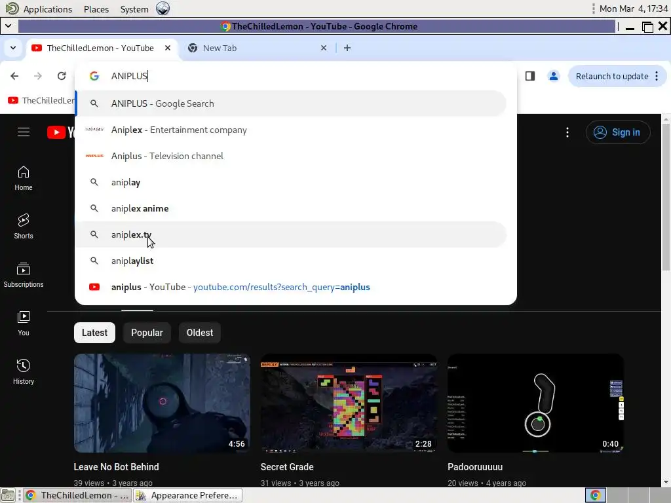Switch to TheChilledLemon taskbar window button
This screenshot has height=503, width=671.
click(x=77, y=495)
